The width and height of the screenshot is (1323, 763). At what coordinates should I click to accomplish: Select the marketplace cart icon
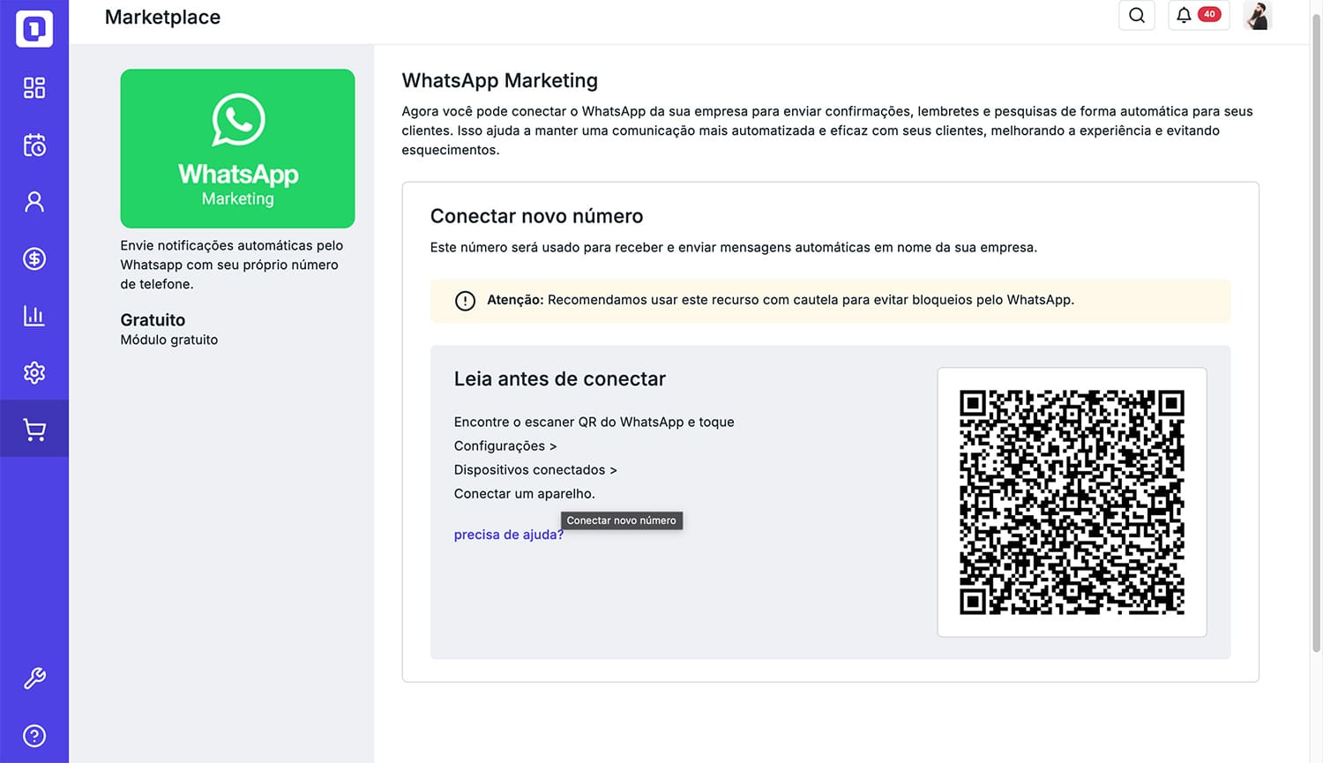[x=34, y=430]
